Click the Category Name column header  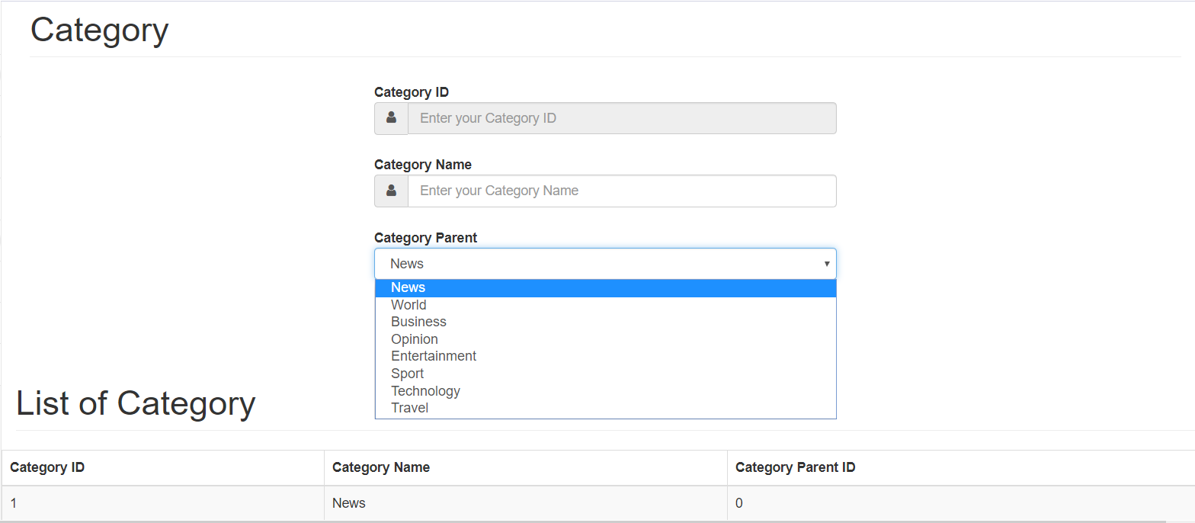381,467
